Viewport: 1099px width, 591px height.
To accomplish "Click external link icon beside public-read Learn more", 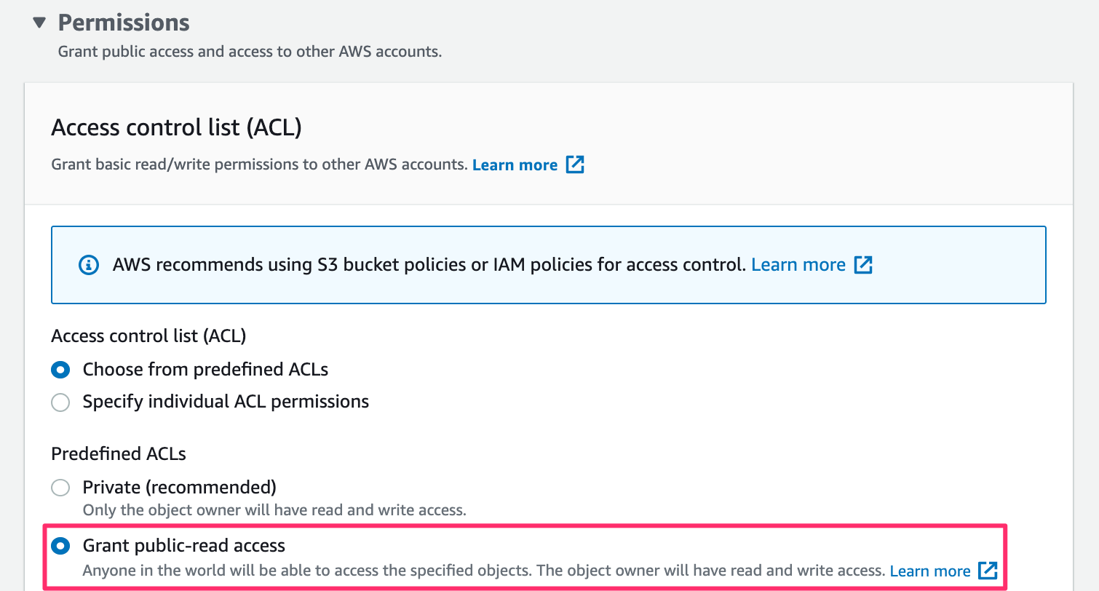I will 987,571.
